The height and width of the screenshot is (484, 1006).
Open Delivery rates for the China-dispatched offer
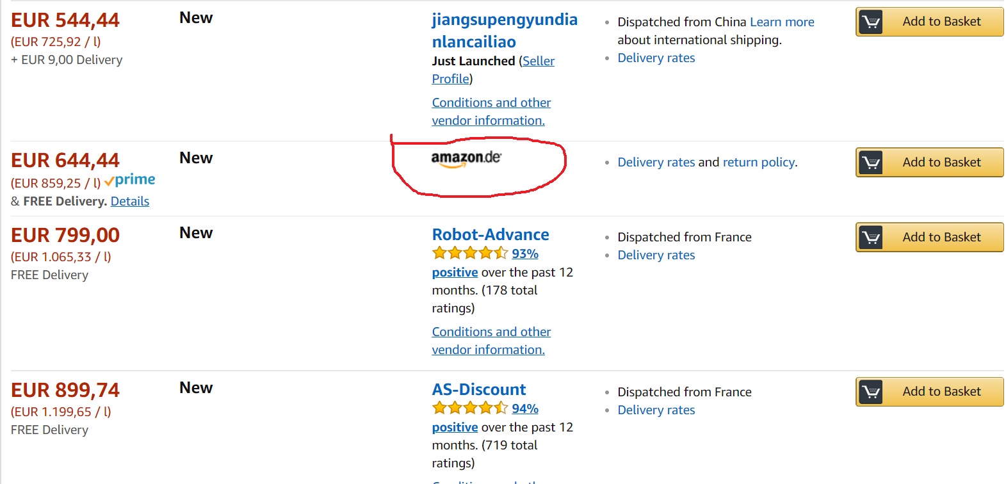tap(656, 58)
